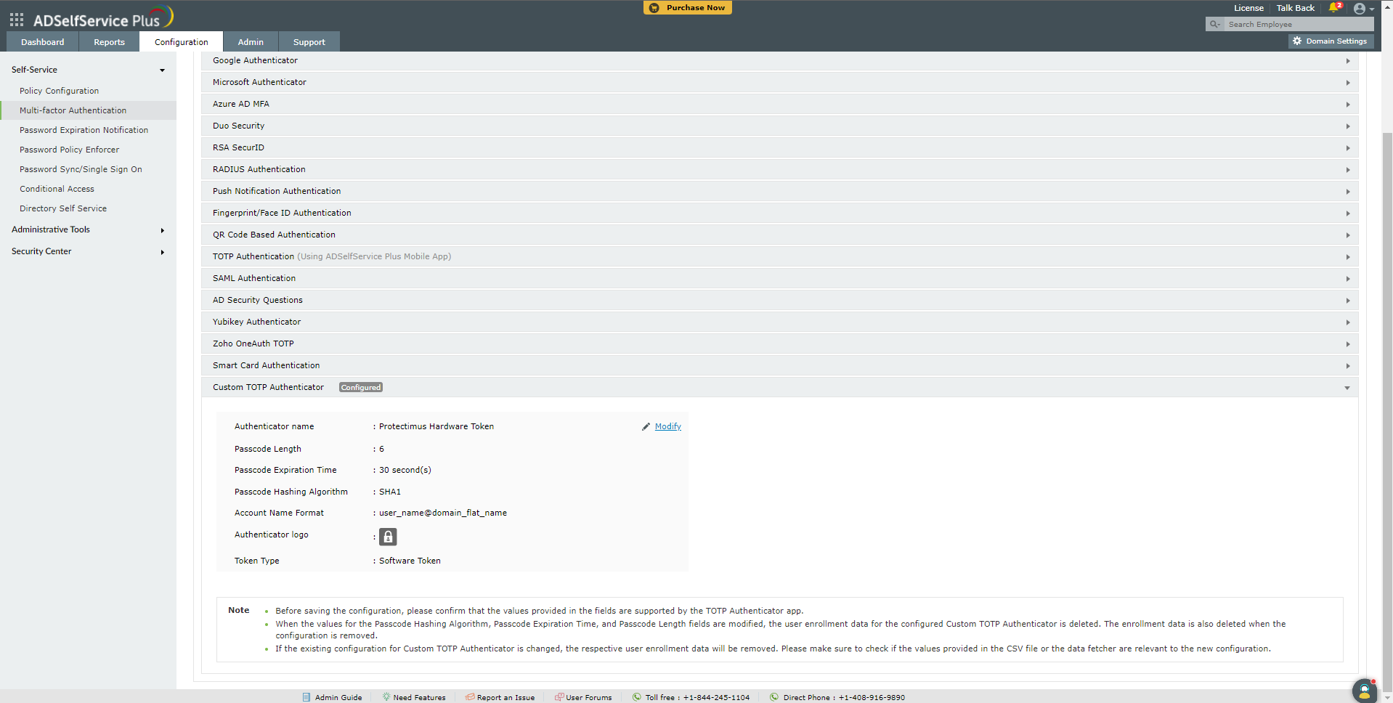Image resolution: width=1393 pixels, height=703 pixels.
Task: Click the Configured status badge
Action: (361, 388)
